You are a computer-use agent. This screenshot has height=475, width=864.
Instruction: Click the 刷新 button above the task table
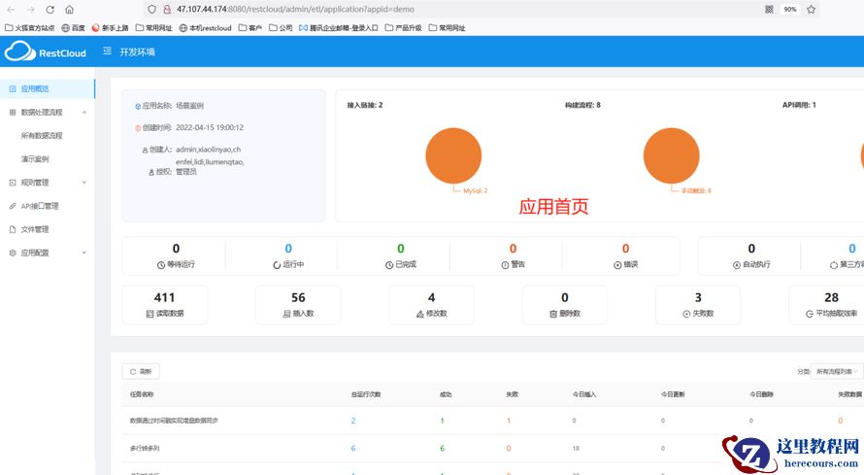141,371
